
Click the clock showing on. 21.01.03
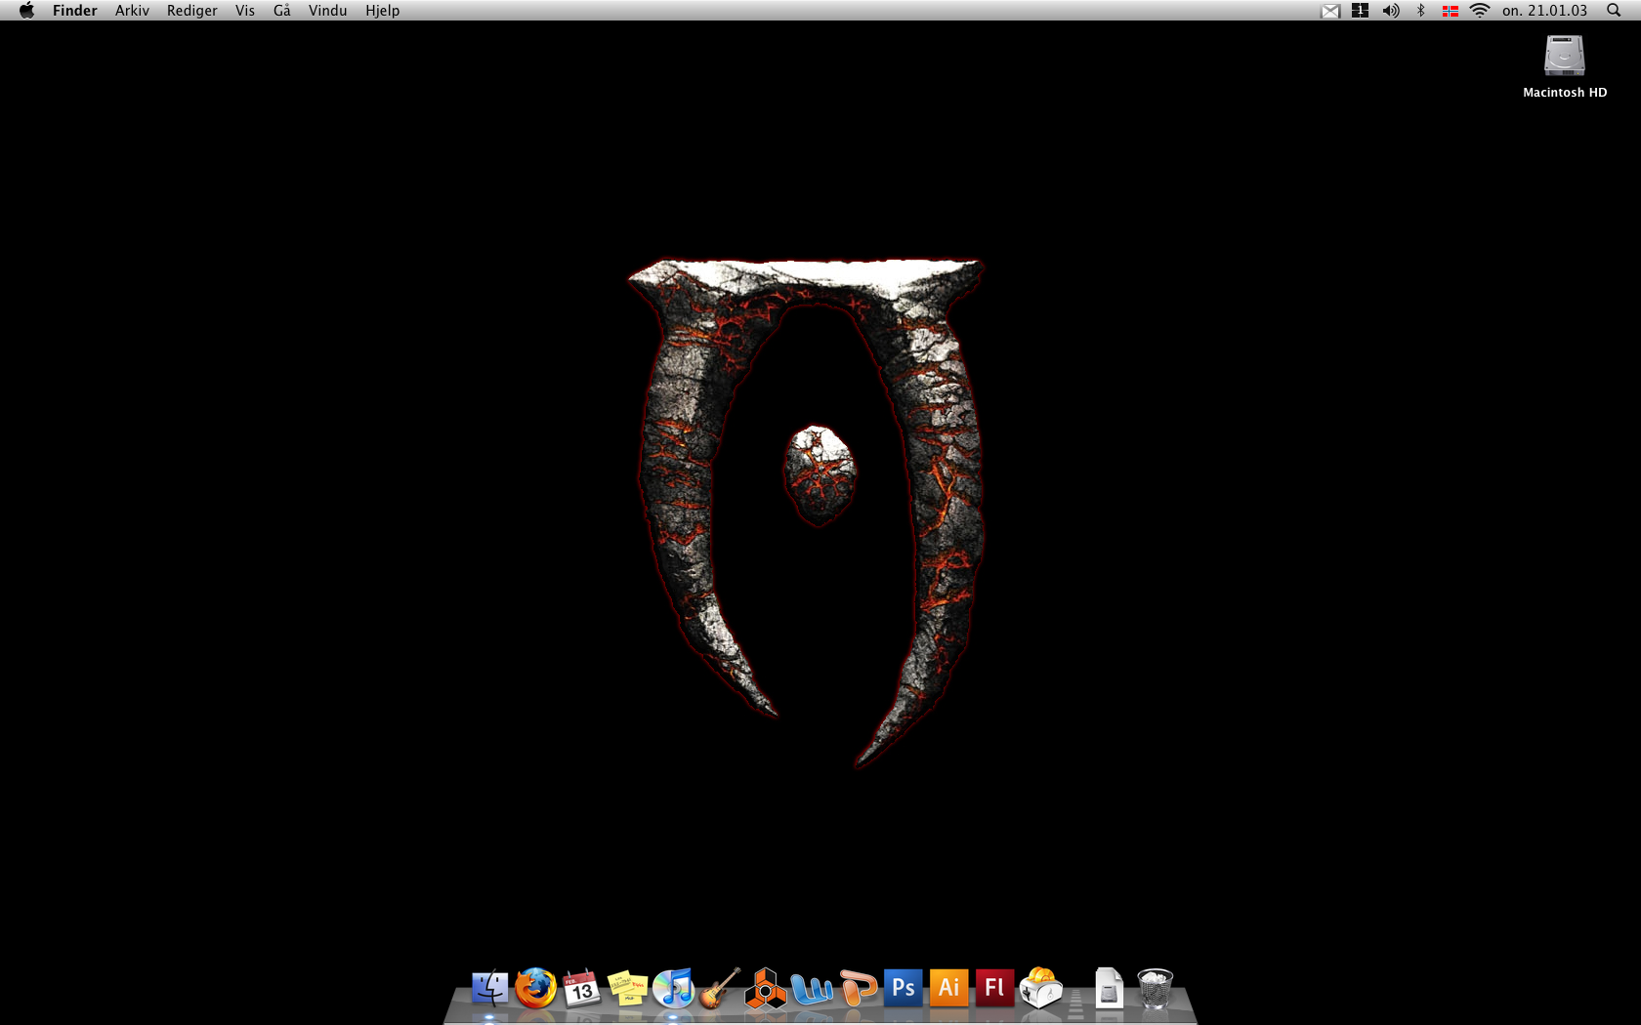tap(1545, 11)
